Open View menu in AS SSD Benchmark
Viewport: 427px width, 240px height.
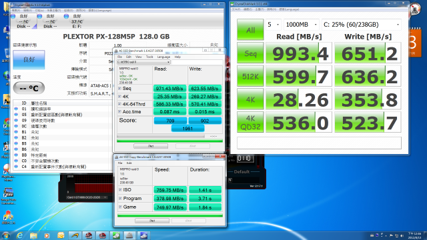coord(139,57)
